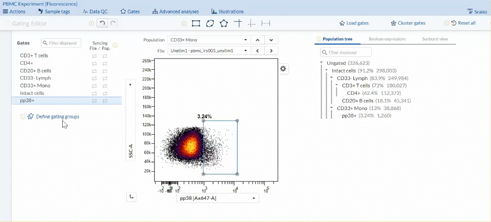Viewport: 491px width, 222px height.
Task: Select the range gate tool
Action: pos(266,23)
